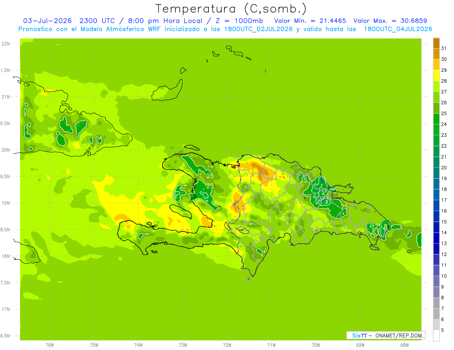
Task: Click the purple scale swatch between 9 and 10
Action: [436, 281]
